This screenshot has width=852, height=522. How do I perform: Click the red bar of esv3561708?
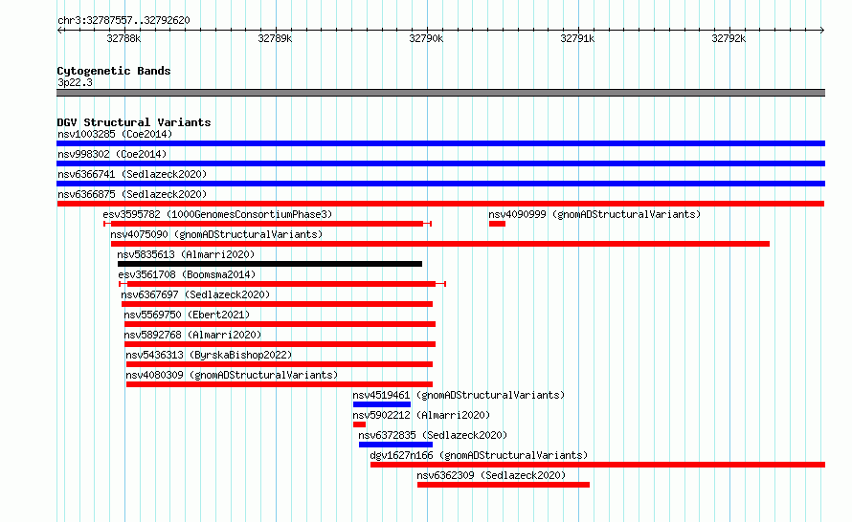(282, 284)
